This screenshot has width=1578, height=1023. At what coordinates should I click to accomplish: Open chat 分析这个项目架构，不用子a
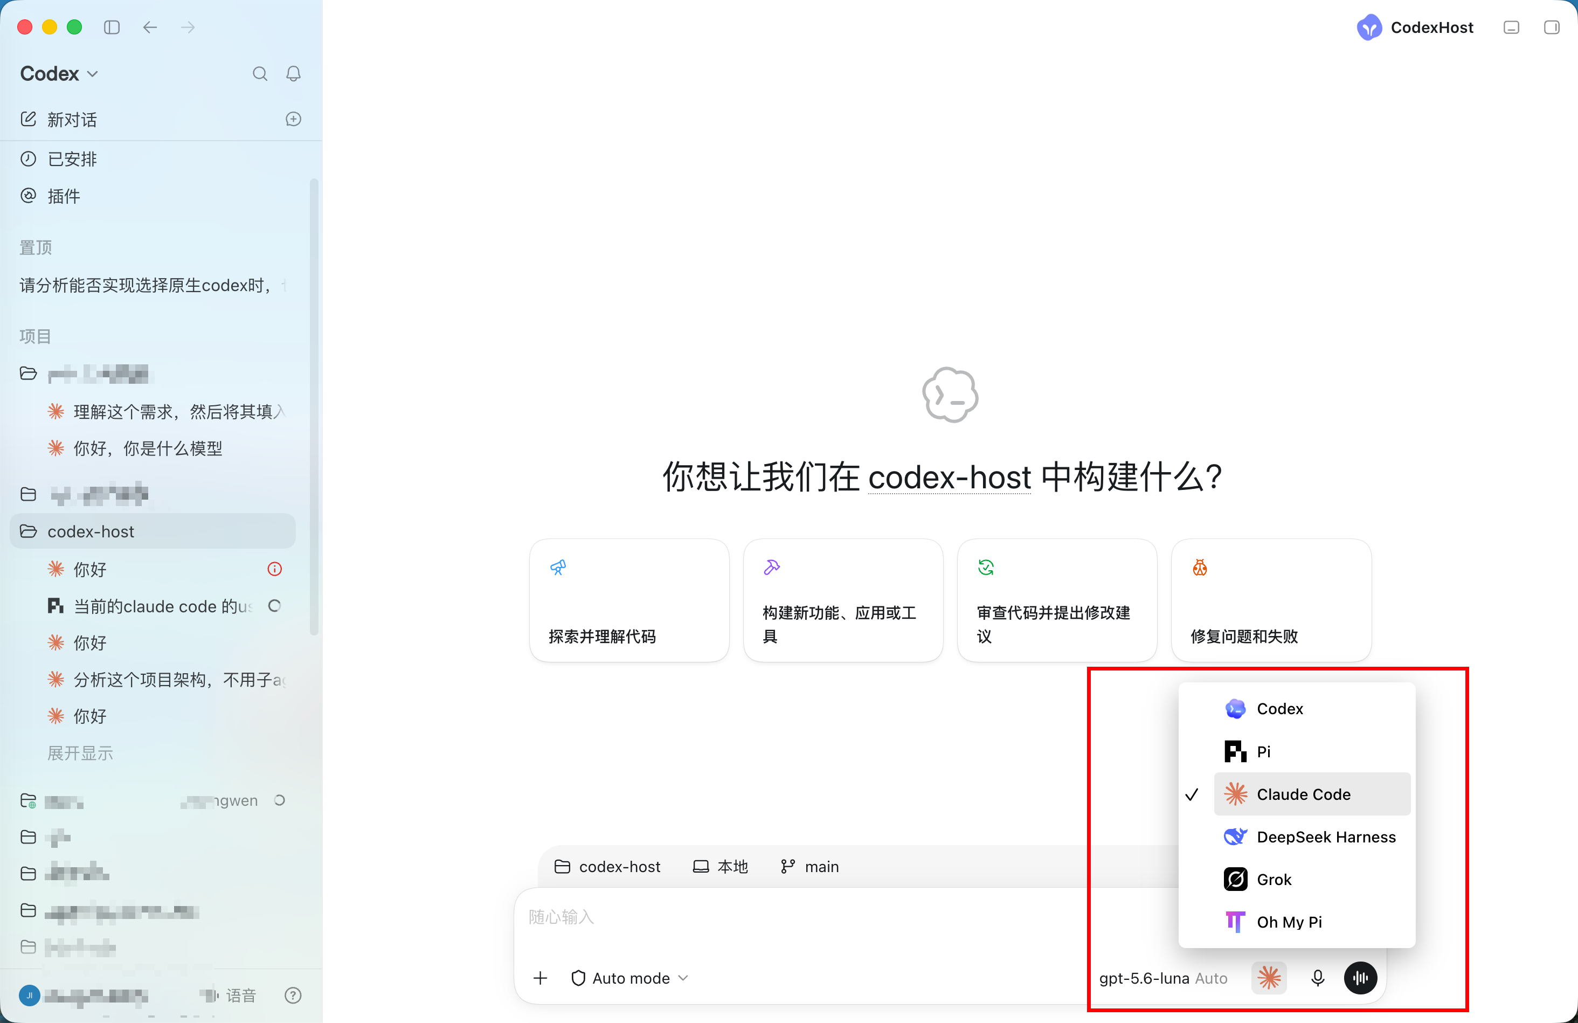coord(166,680)
